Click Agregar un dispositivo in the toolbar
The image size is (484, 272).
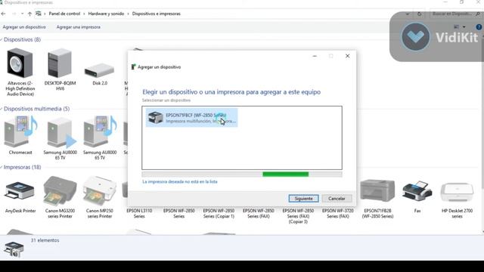click(24, 27)
